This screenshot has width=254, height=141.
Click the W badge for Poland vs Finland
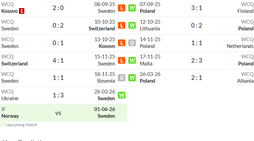pos(132,8)
